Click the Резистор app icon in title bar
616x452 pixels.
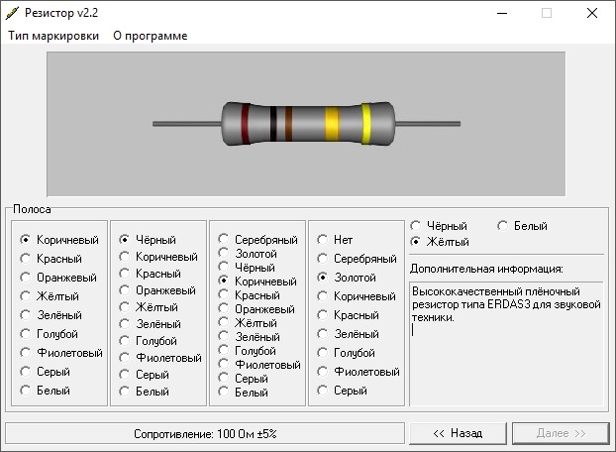tap(13, 13)
